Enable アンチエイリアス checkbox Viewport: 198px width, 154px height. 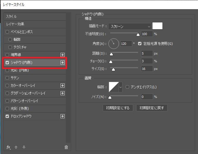pos(127,87)
